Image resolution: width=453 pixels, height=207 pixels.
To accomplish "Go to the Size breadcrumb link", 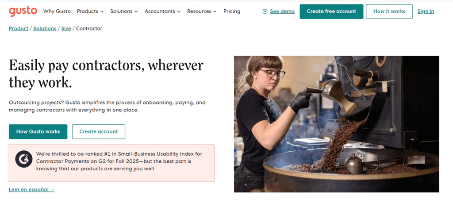I will click(x=66, y=29).
